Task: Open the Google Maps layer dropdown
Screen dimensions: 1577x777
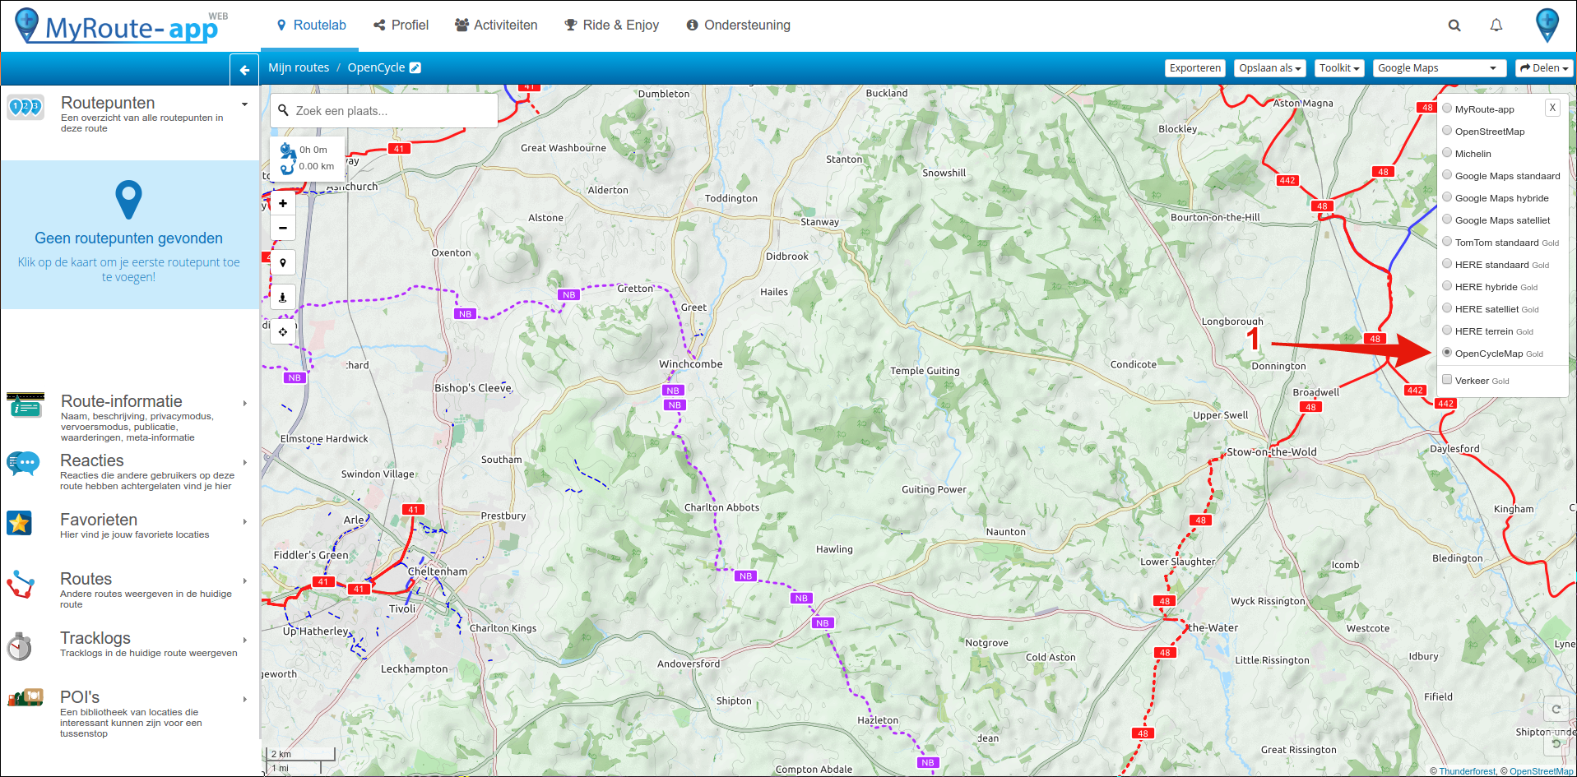Action: click(x=1439, y=68)
